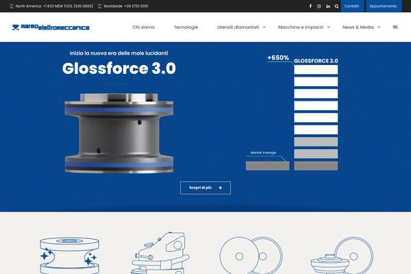Call the +1 833 MEM TOOL number
This screenshot has width=411, height=274.
68,6
